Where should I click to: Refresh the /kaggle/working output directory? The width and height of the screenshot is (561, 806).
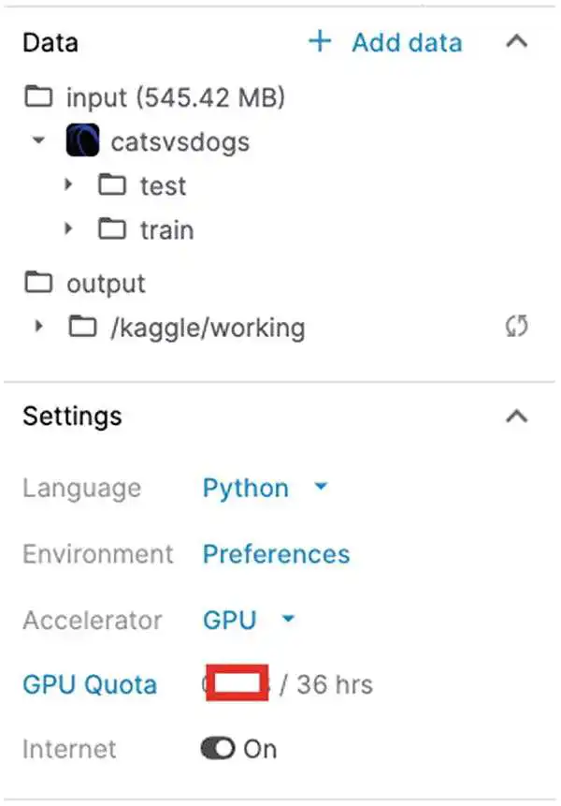(516, 326)
